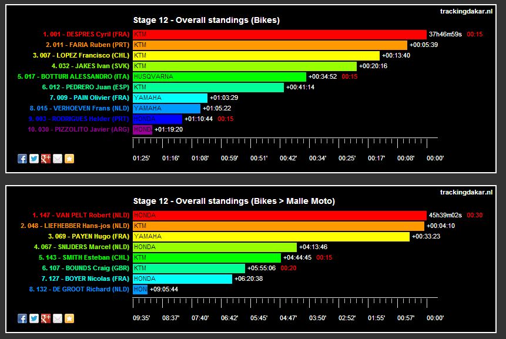The image size is (506, 339).
Task: Select rider '6. 012 - PEDRERO Juan (ESP)'
Action: [86, 87]
